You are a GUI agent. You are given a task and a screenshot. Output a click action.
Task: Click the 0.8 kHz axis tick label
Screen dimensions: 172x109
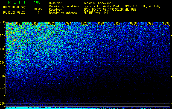(x=2, y=76)
